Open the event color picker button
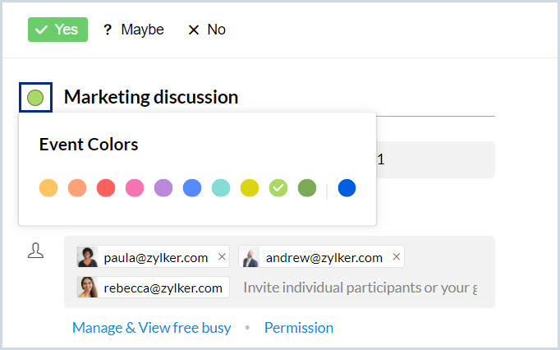Viewport: 560px width, 350px height. click(x=35, y=98)
